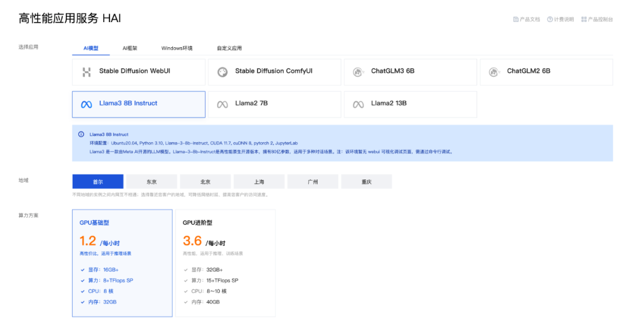Click the 高性价比 description under GPU基础型
The width and height of the screenshot is (629, 325).
coord(105,253)
